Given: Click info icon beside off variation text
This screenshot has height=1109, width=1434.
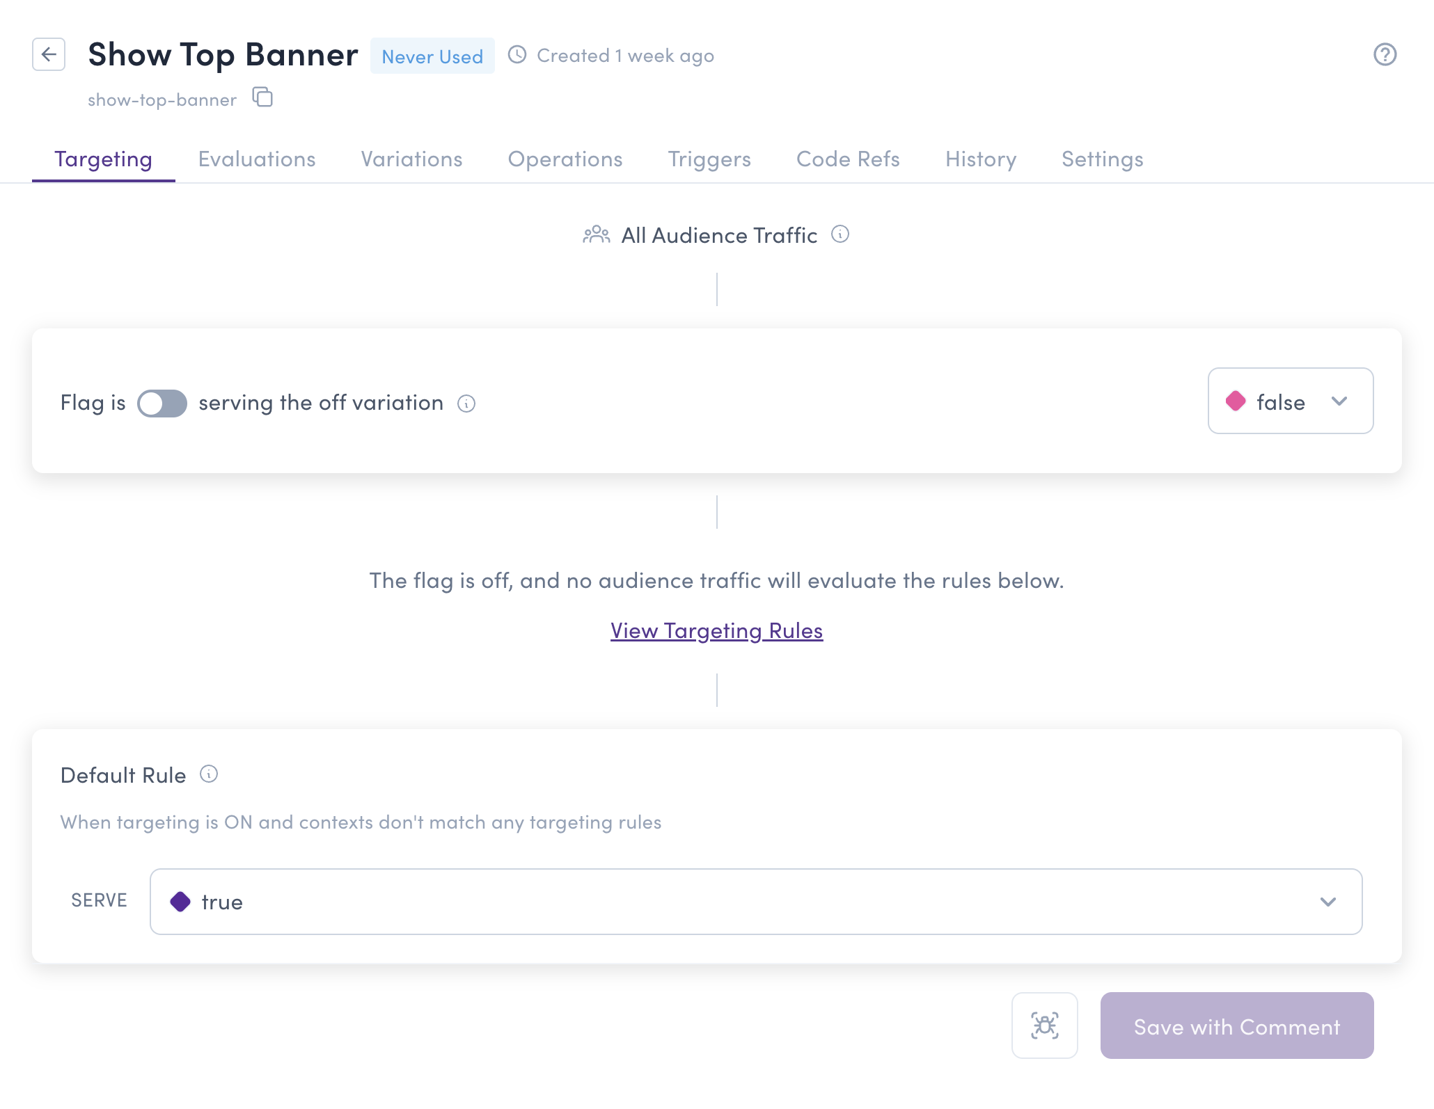Looking at the screenshot, I should click(466, 404).
